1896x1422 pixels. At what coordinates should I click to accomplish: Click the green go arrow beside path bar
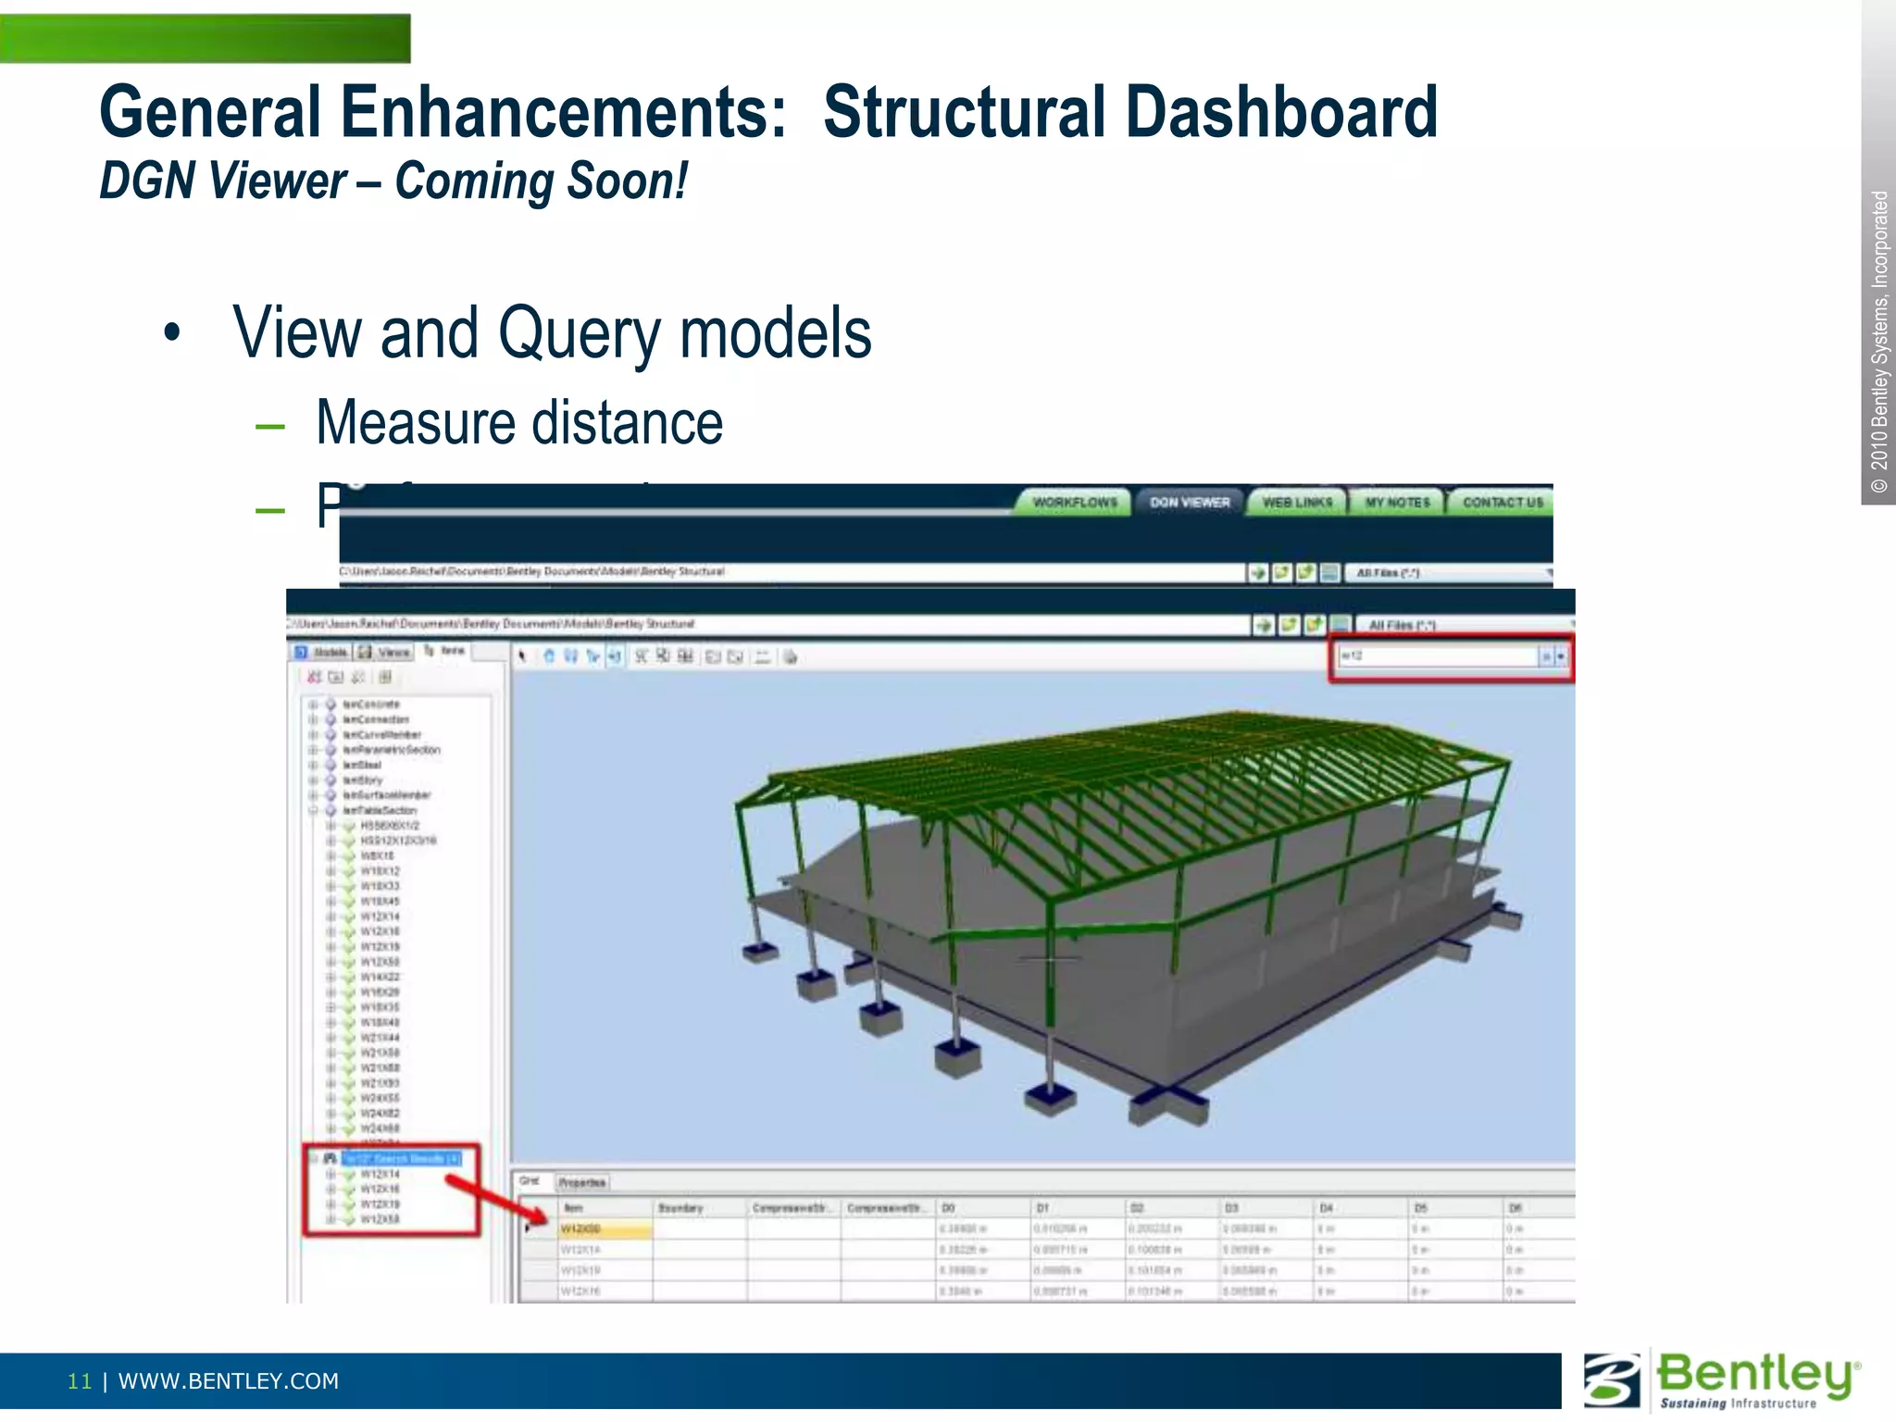(1263, 626)
